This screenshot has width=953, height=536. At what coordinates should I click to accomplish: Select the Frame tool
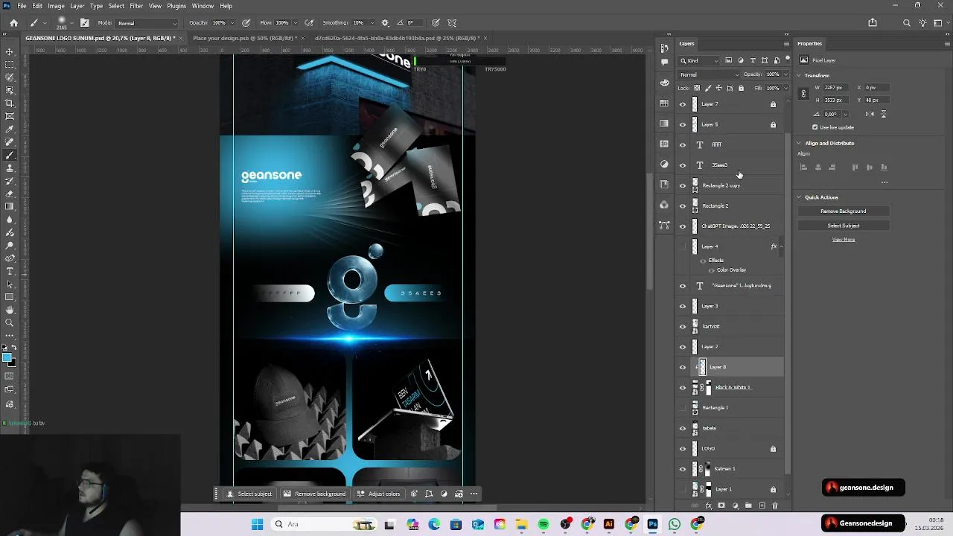(10, 116)
